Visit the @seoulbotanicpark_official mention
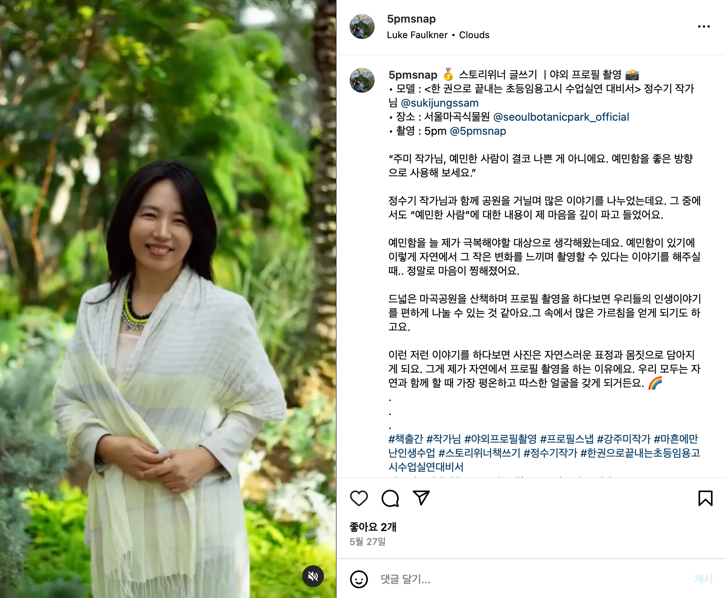The width and height of the screenshot is (725, 598). click(561, 117)
